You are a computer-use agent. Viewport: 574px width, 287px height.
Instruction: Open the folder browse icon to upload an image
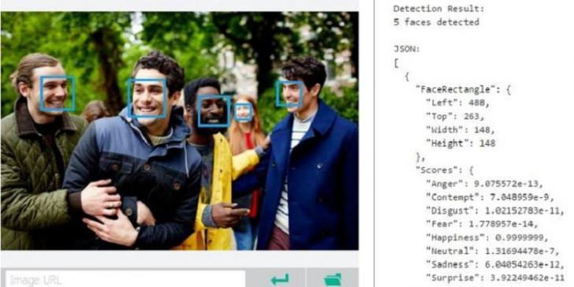coord(333,279)
